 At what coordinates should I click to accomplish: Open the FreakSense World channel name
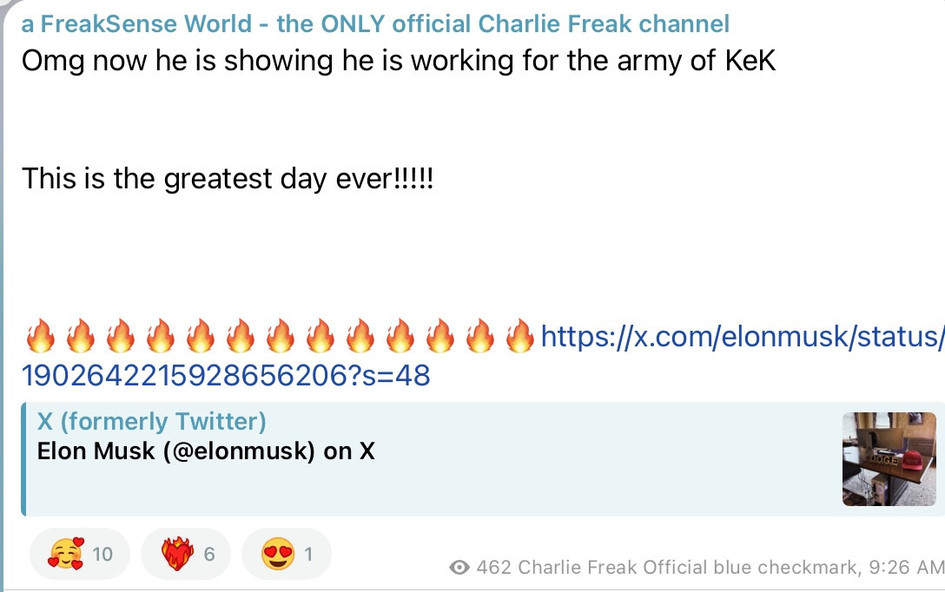pos(375,23)
